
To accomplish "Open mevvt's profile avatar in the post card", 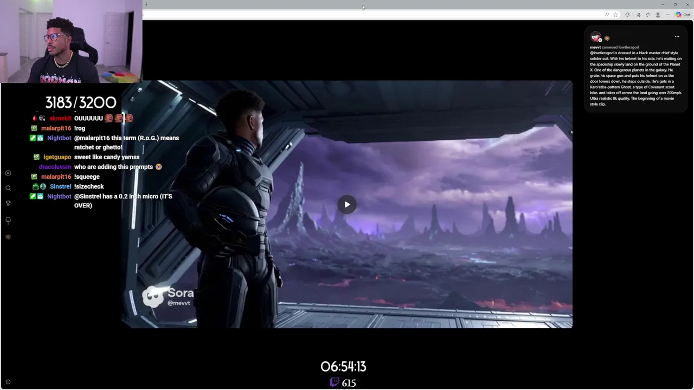I will [596, 37].
